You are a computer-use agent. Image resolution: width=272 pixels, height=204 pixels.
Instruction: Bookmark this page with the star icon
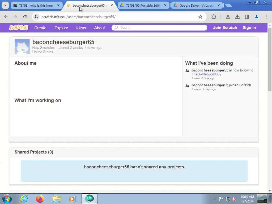tap(200, 17)
